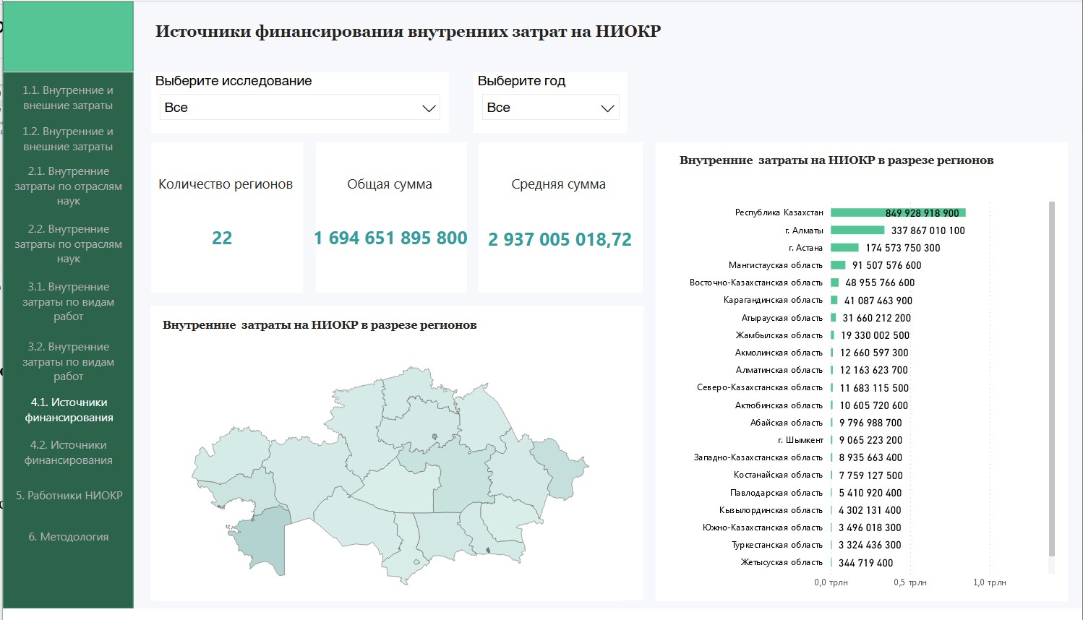
Task: Go to page 1.1 Внутренние и внешние затраты
Action: pos(68,98)
